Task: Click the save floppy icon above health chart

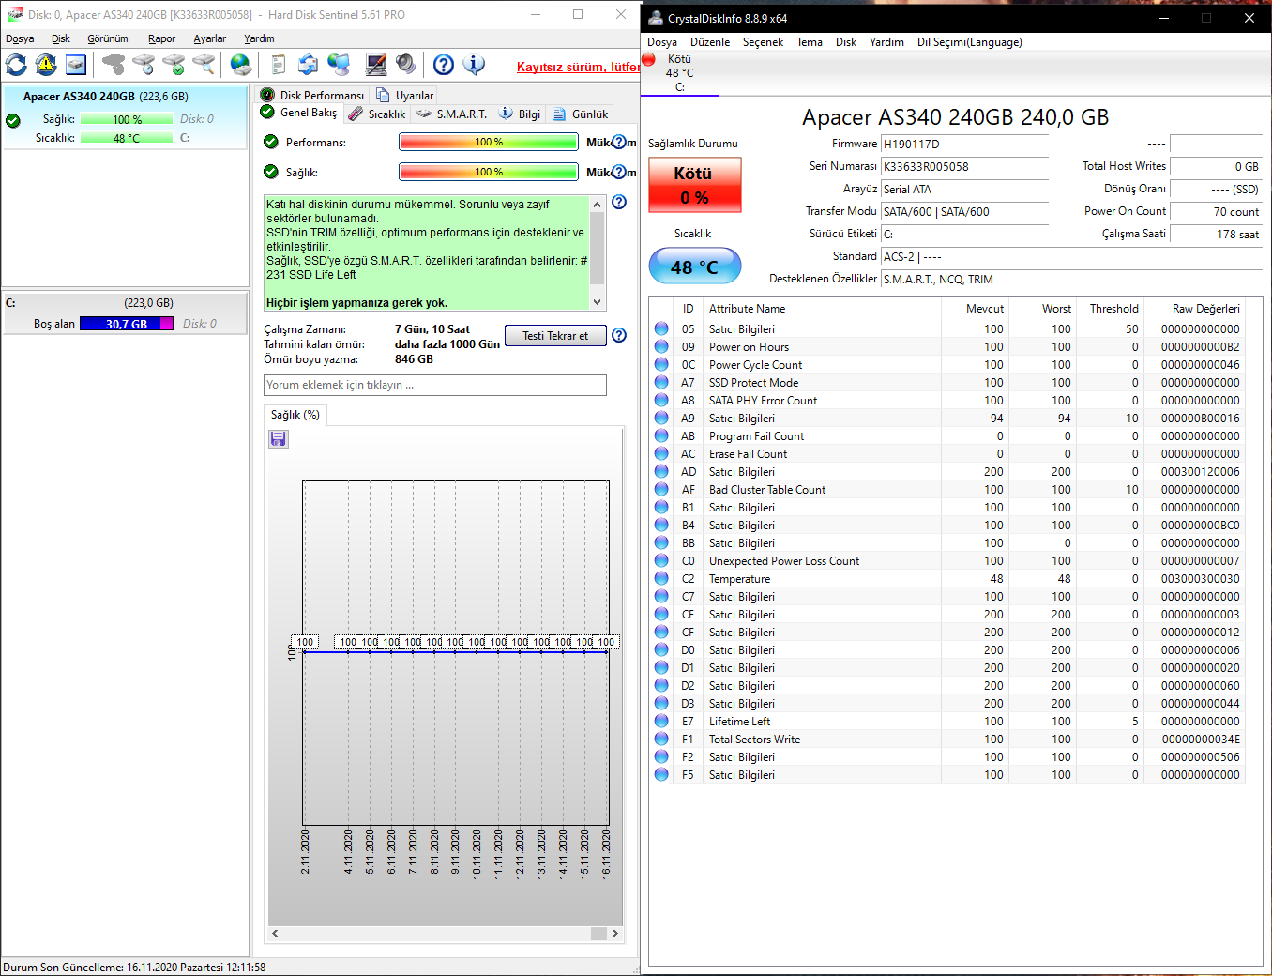Action: (x=279, y=439)
